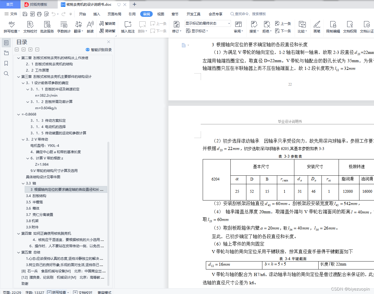Open the 视图 ribbon tab
This screenshot has height=294, width=374.
click(x=161, y=14)
